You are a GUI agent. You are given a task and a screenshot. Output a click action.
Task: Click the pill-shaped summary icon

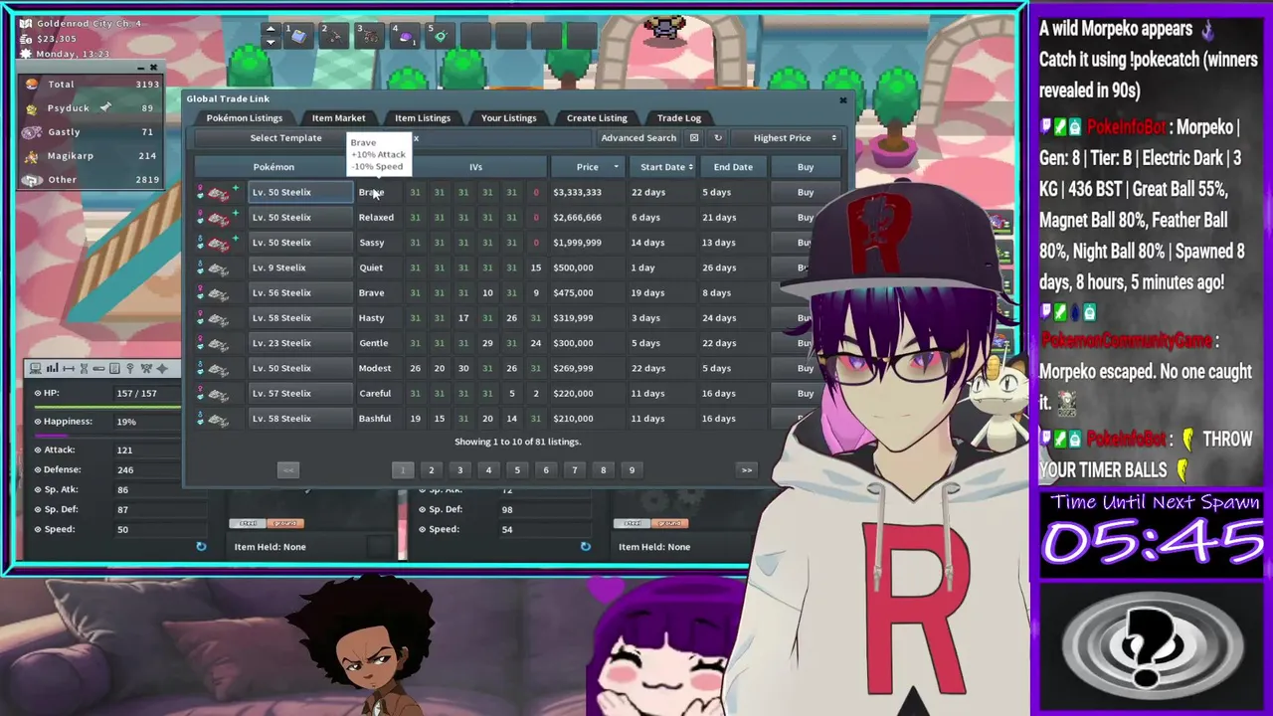coord(99,369)
